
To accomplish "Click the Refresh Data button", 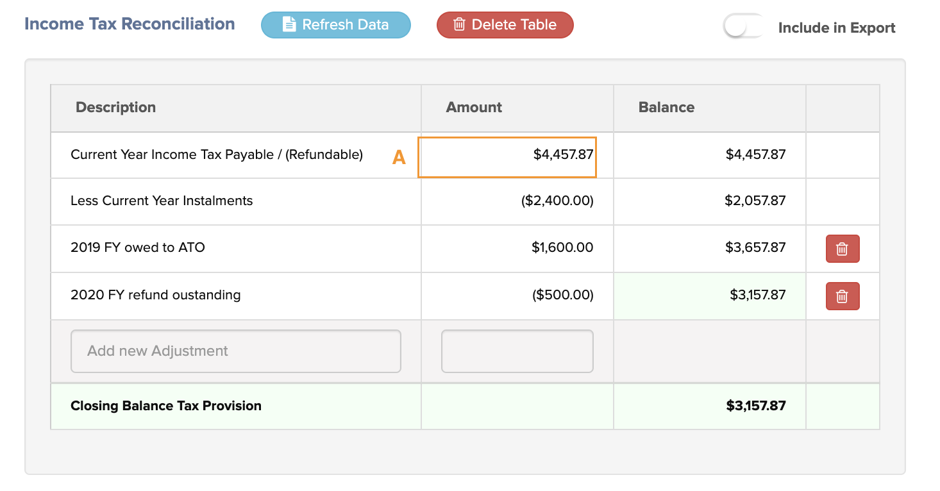I will (335, 24).
